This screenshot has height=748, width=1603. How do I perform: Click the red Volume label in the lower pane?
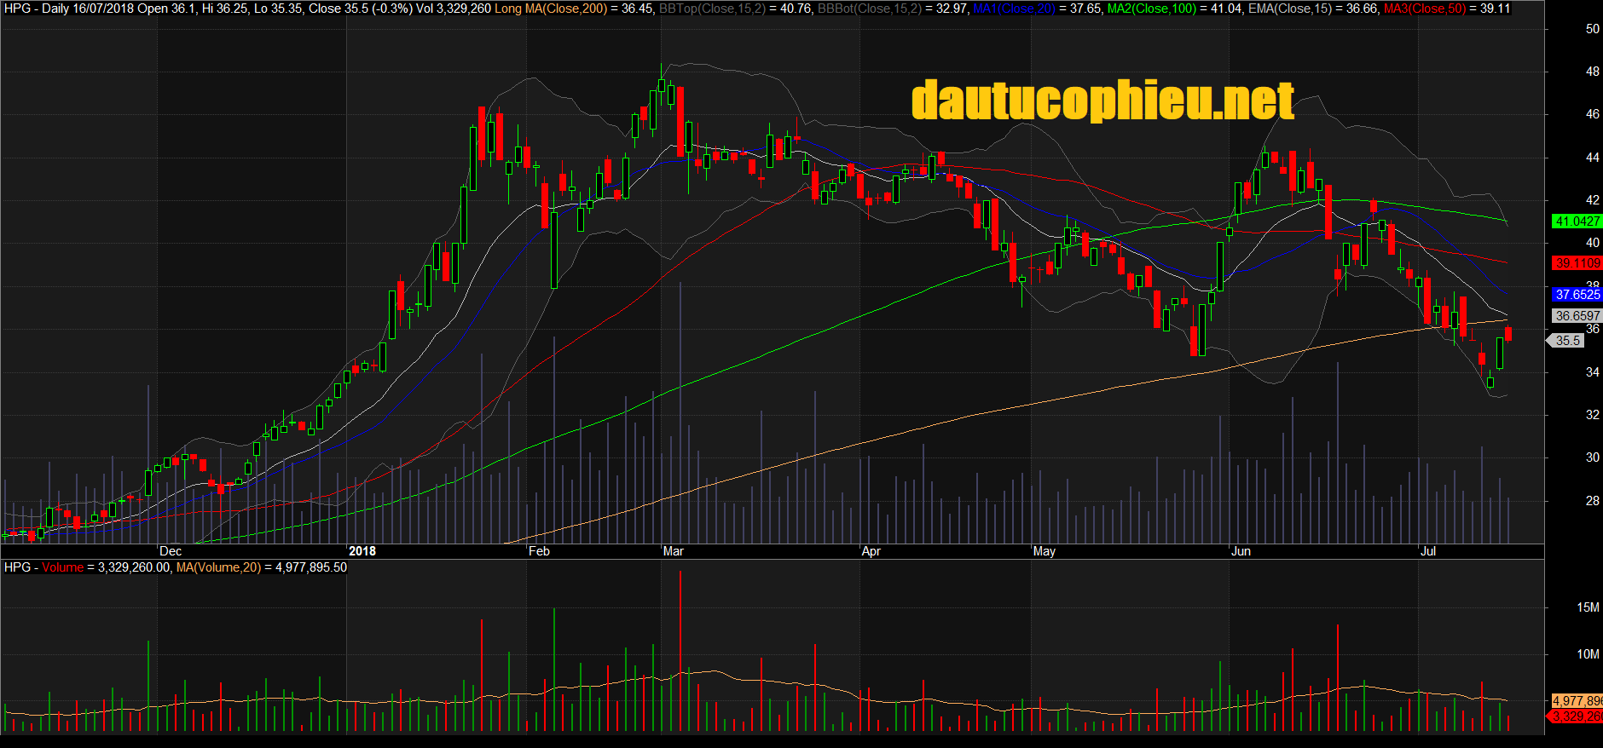(63, 567)
